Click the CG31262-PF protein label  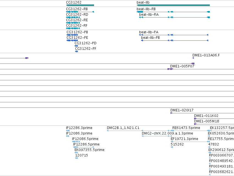pyautogui.click(x=86, y=49)
